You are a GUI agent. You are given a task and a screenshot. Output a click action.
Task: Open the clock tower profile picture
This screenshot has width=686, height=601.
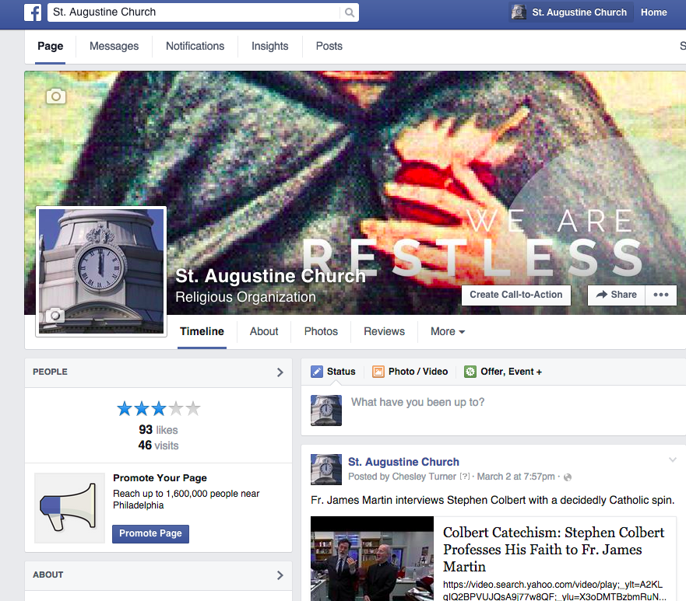(x=101, y=271)
